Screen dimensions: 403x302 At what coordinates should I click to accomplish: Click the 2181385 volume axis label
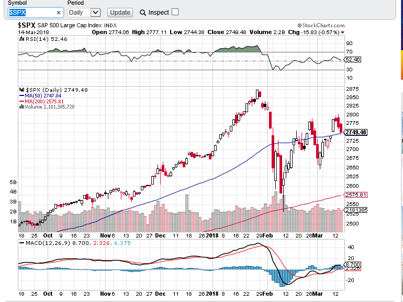click(356, 210)
